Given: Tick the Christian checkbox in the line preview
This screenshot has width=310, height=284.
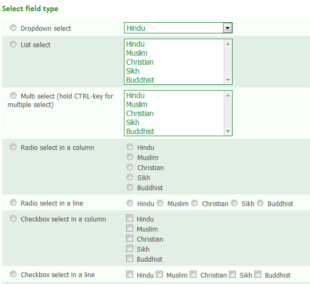Looking at the screenshot, I should [x=193, y=274].
